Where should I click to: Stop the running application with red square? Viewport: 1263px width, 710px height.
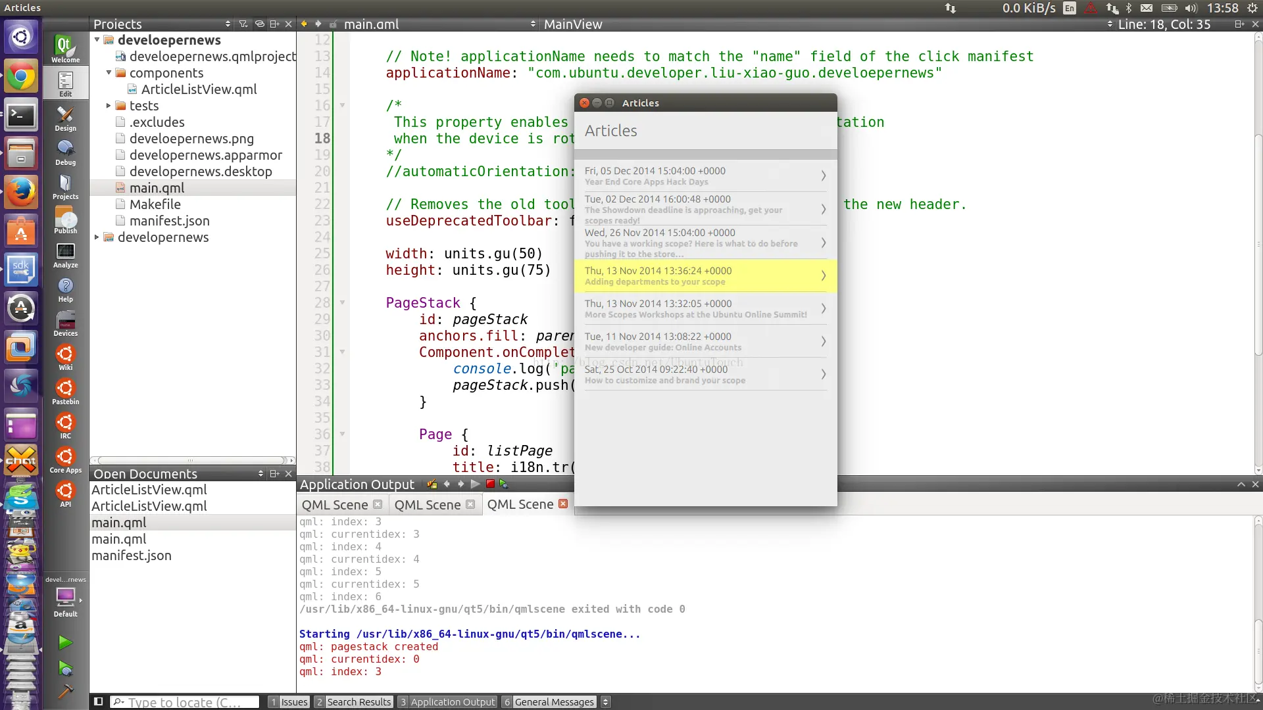pos(490,484)
